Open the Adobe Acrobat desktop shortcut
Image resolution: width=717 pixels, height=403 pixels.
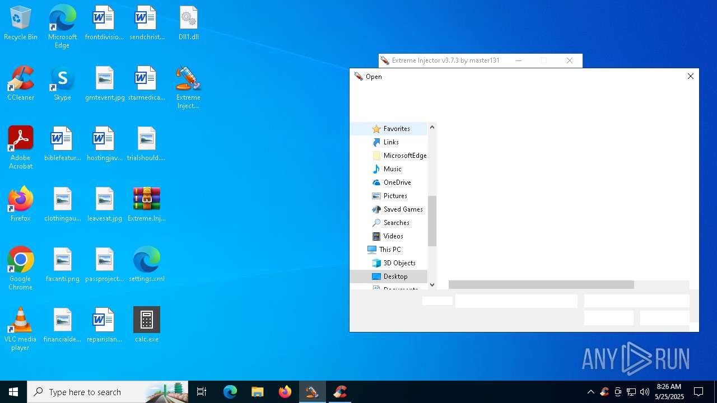click(x=21, y=148)
